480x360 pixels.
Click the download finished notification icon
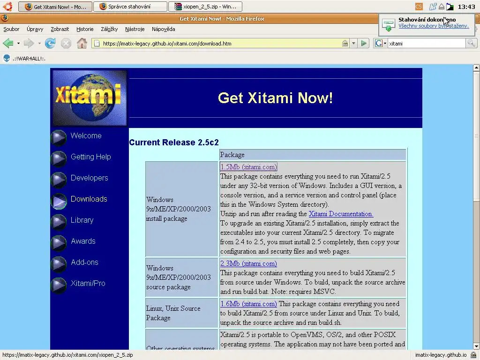tap(389, 25)
